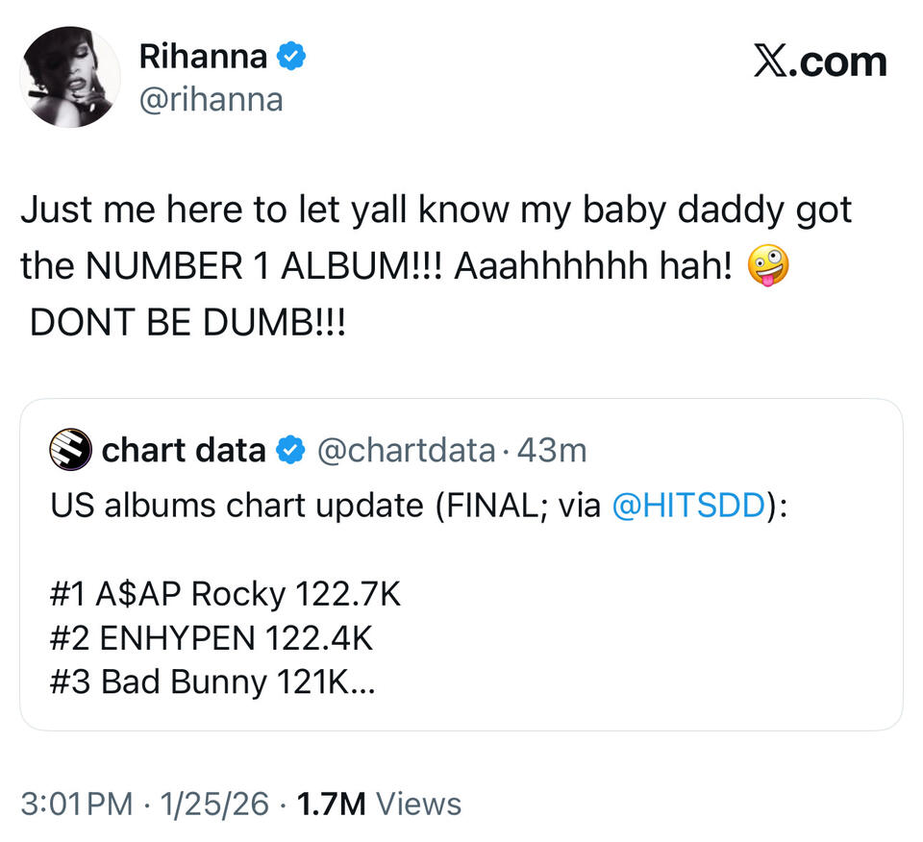The width and height of the screenshot is (923, 842).
Task: Click the 1/25/26 post date
Action: [215, 804]
